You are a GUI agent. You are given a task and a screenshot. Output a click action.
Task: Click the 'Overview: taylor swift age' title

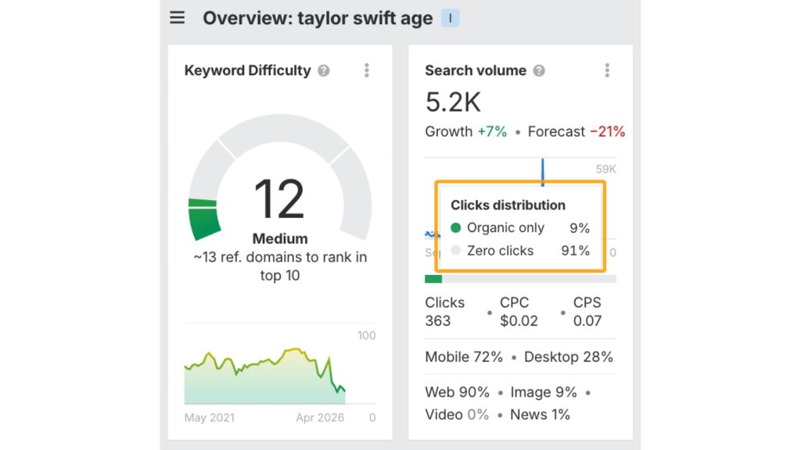click(318, 19)
